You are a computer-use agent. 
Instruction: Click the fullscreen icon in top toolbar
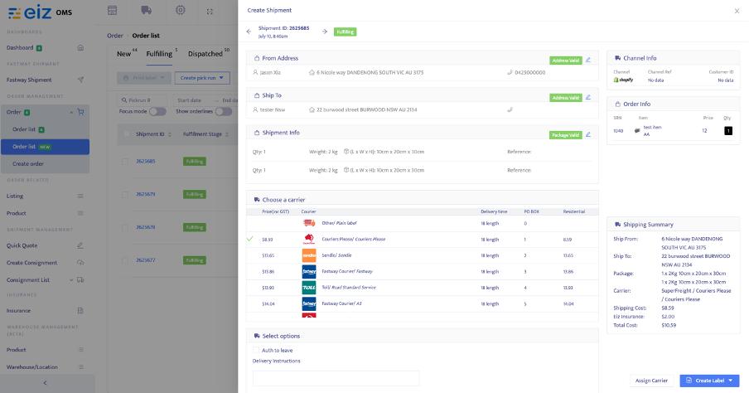tap(210, 12)
